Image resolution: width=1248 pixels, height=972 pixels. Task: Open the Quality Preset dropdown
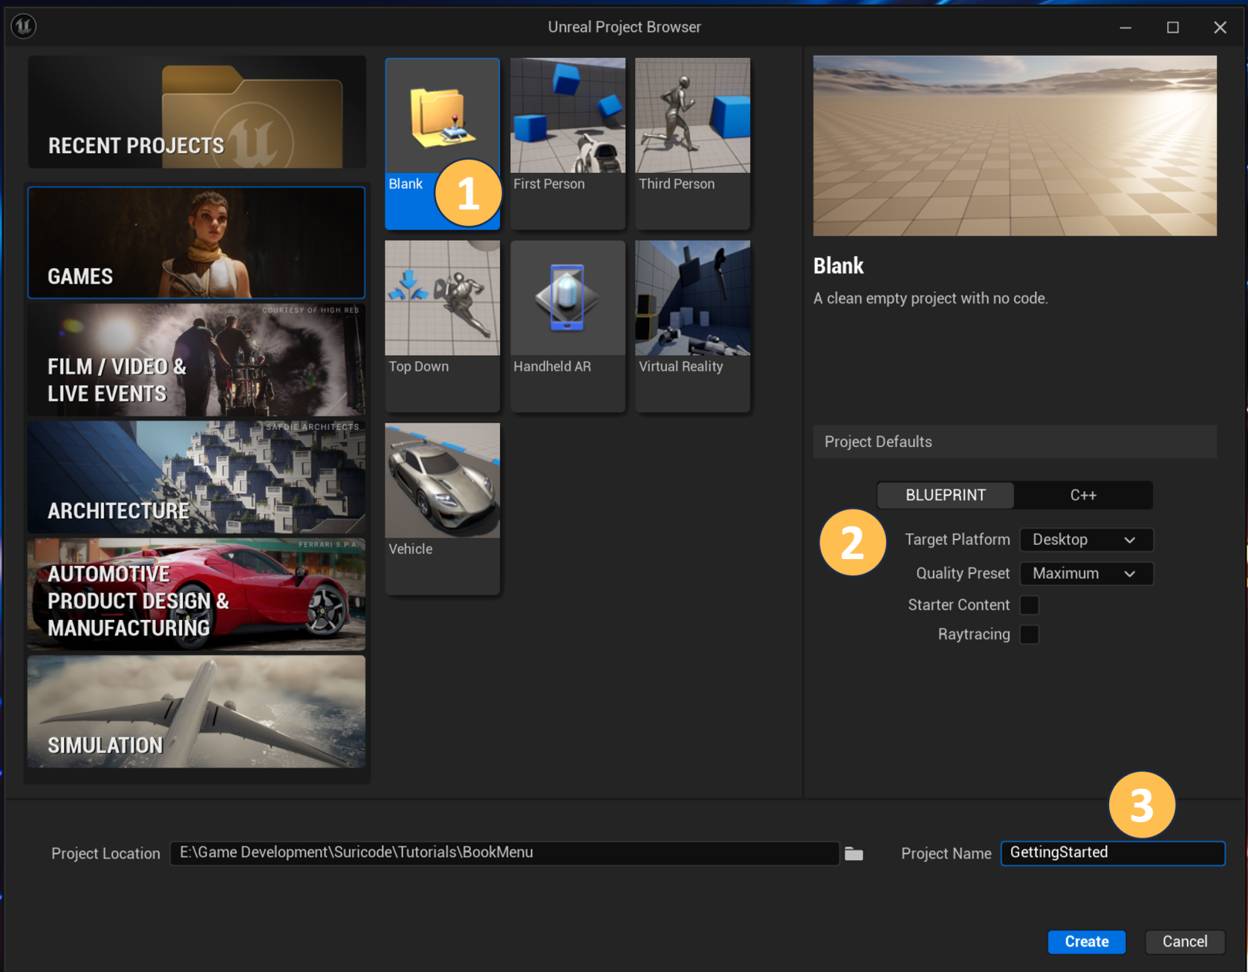click(x=1086, y=573)
